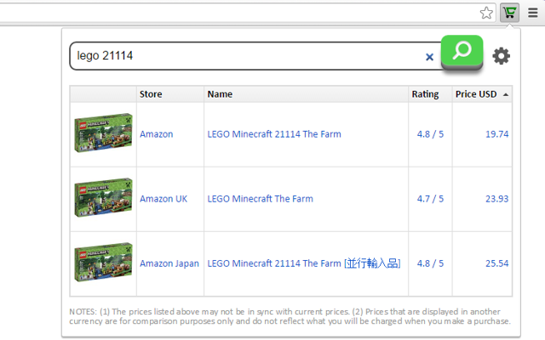Screen dimensions: 545x340
Task: Click the 25.54 price
Action: tap(497, 263)
